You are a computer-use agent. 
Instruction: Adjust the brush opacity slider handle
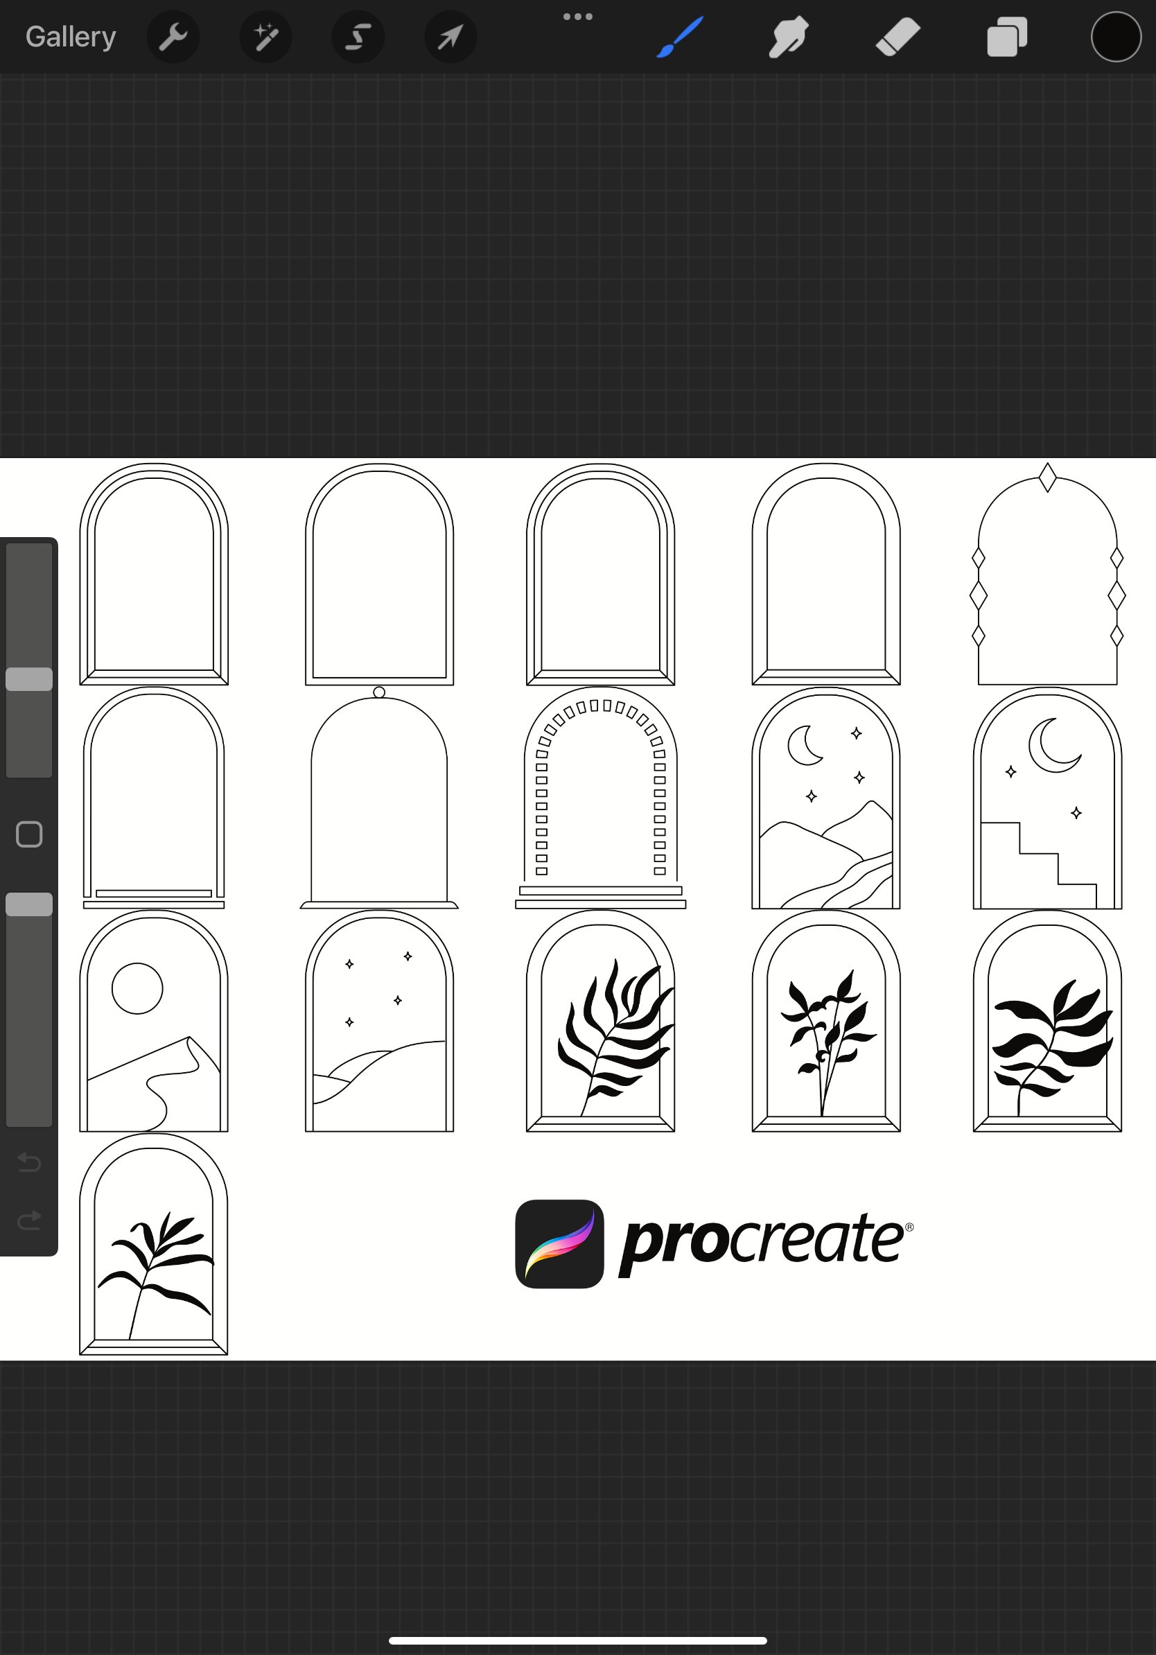29,904
